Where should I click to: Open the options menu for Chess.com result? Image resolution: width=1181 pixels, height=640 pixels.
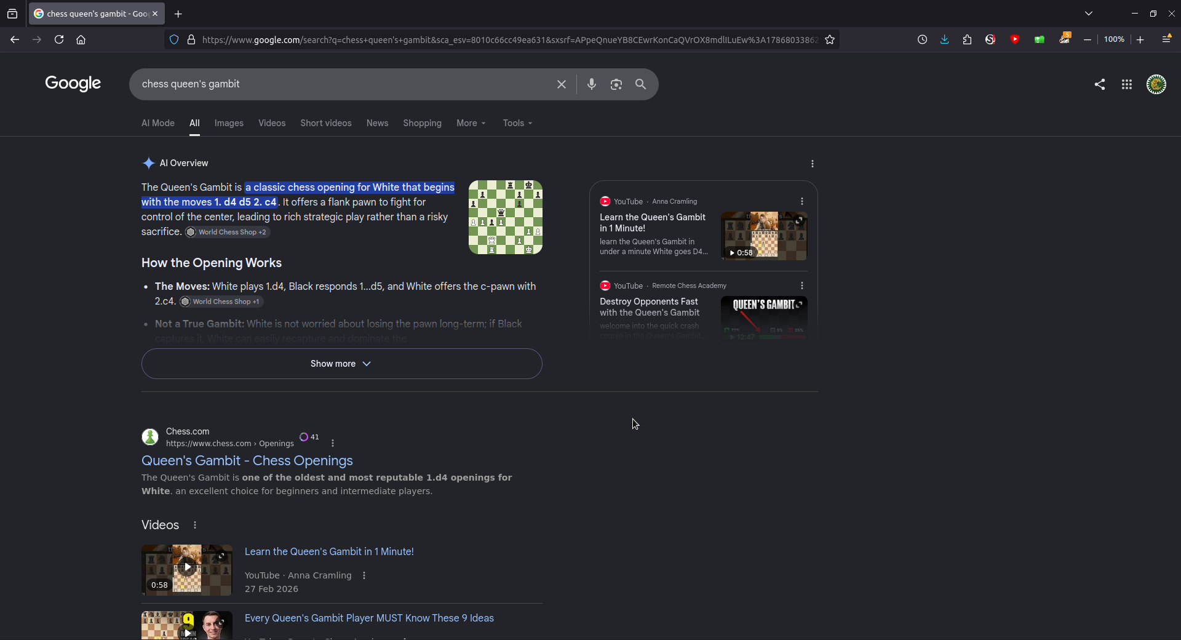[333, 443]
